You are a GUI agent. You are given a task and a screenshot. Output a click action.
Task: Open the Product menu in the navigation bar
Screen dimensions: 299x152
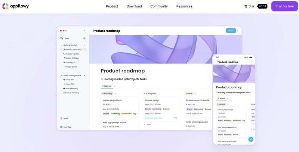(x=112, y=6)
